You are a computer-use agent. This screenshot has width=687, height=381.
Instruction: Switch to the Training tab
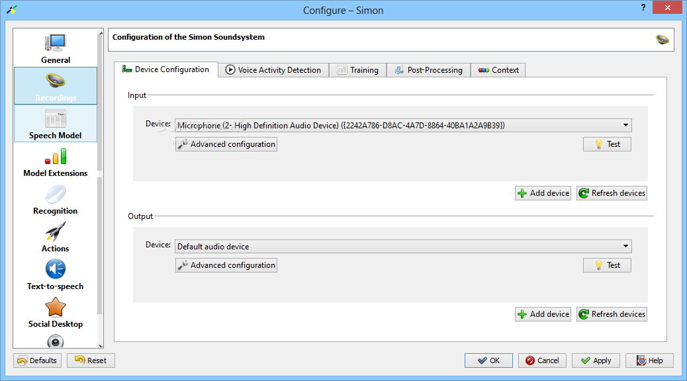pyautogui.click(x=358, y=70)
